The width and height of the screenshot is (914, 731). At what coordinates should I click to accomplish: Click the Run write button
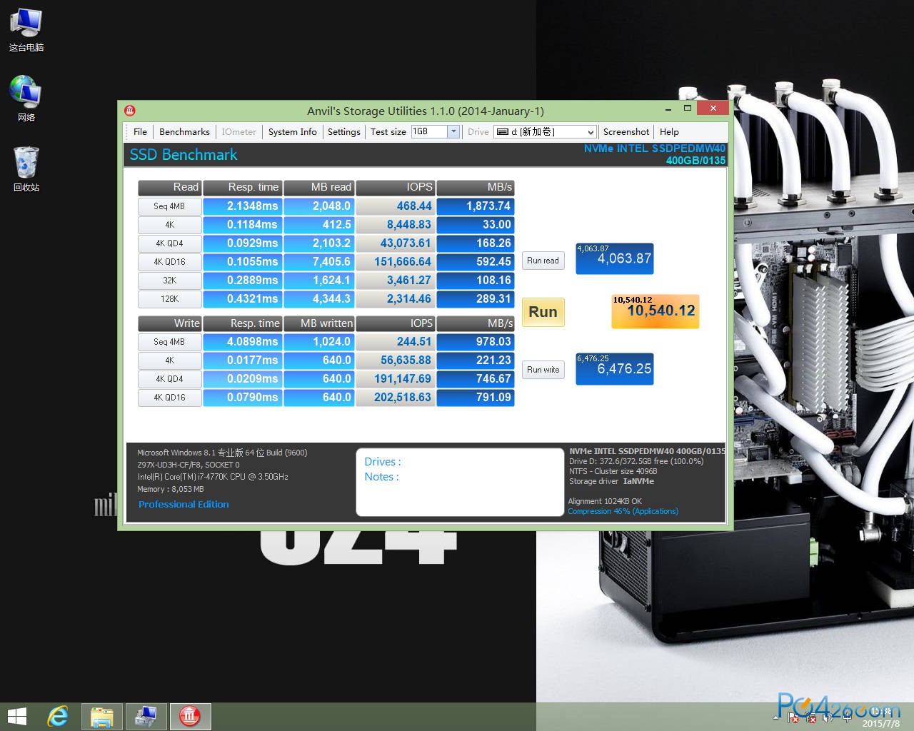[x=543, y=370]
